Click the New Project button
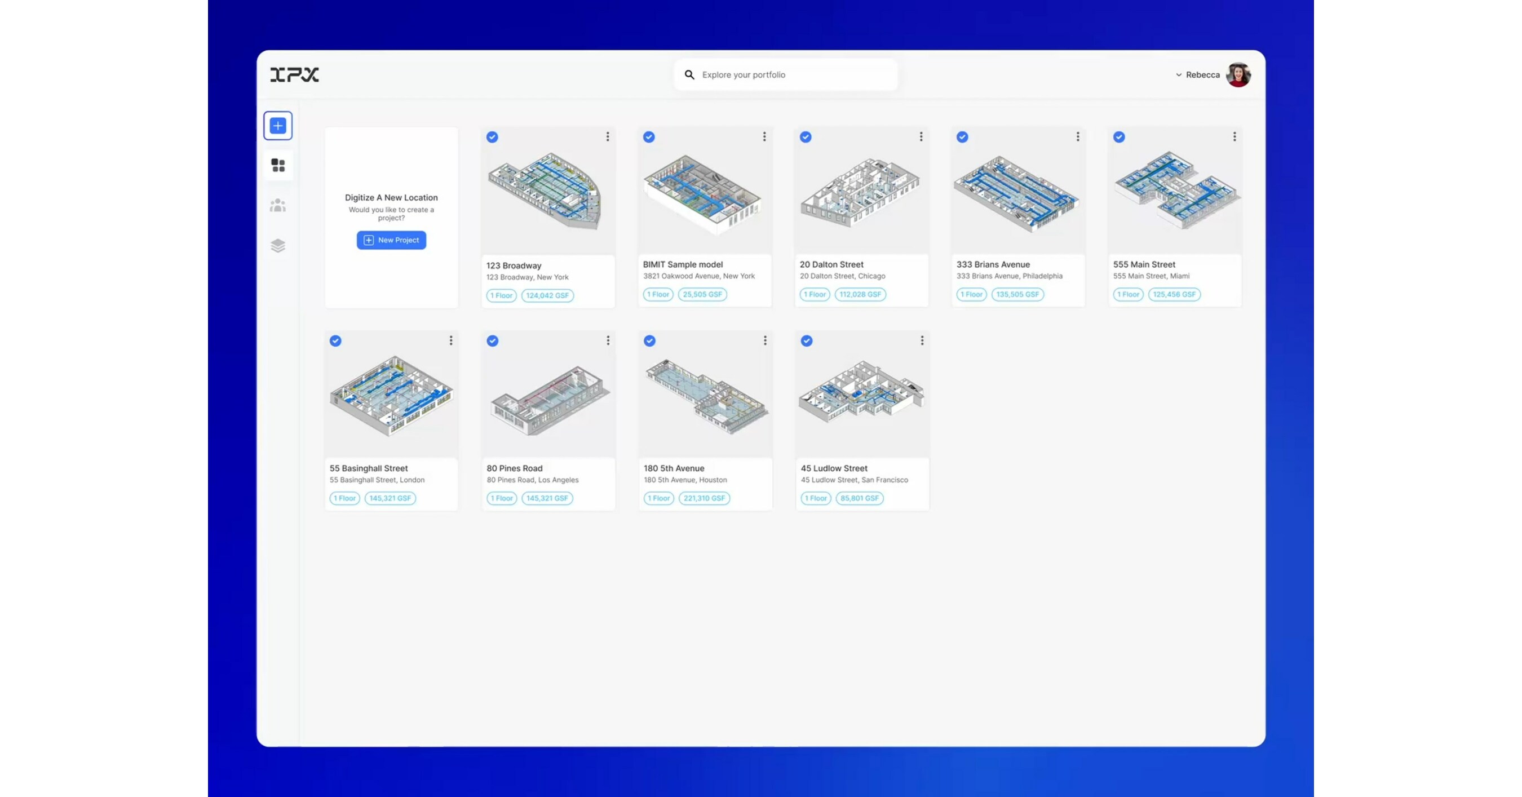 point(391,240)
